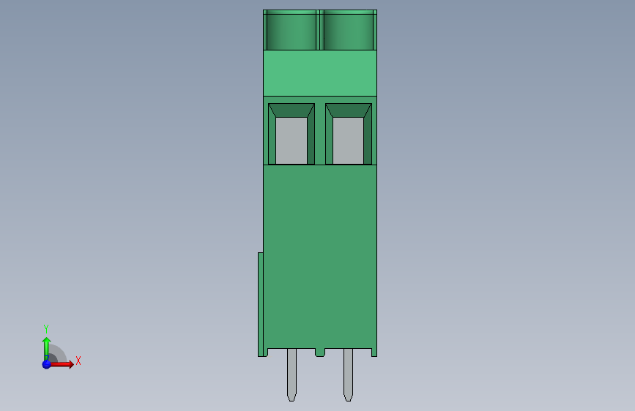635x411 pixels.
Task: Click the red X axis arrow of the triad
Action: pyautogui.click(x=62, y=364)
